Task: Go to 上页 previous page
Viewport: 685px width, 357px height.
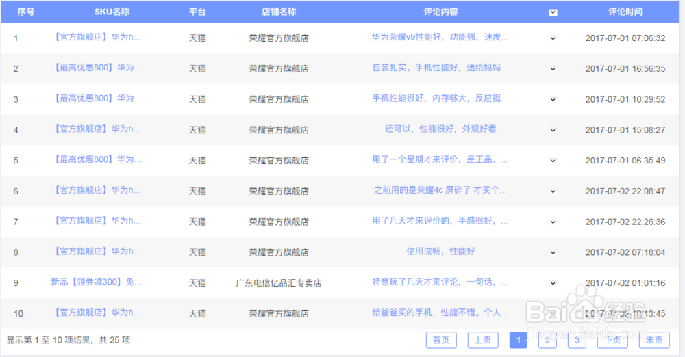Action: (x=483, y=340)
